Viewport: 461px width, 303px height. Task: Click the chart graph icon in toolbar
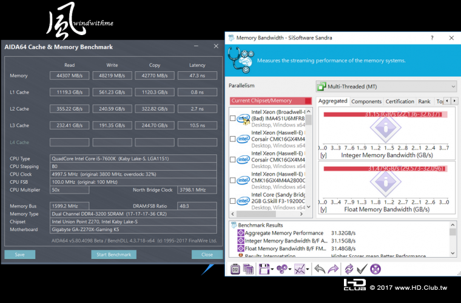(300, 269)
